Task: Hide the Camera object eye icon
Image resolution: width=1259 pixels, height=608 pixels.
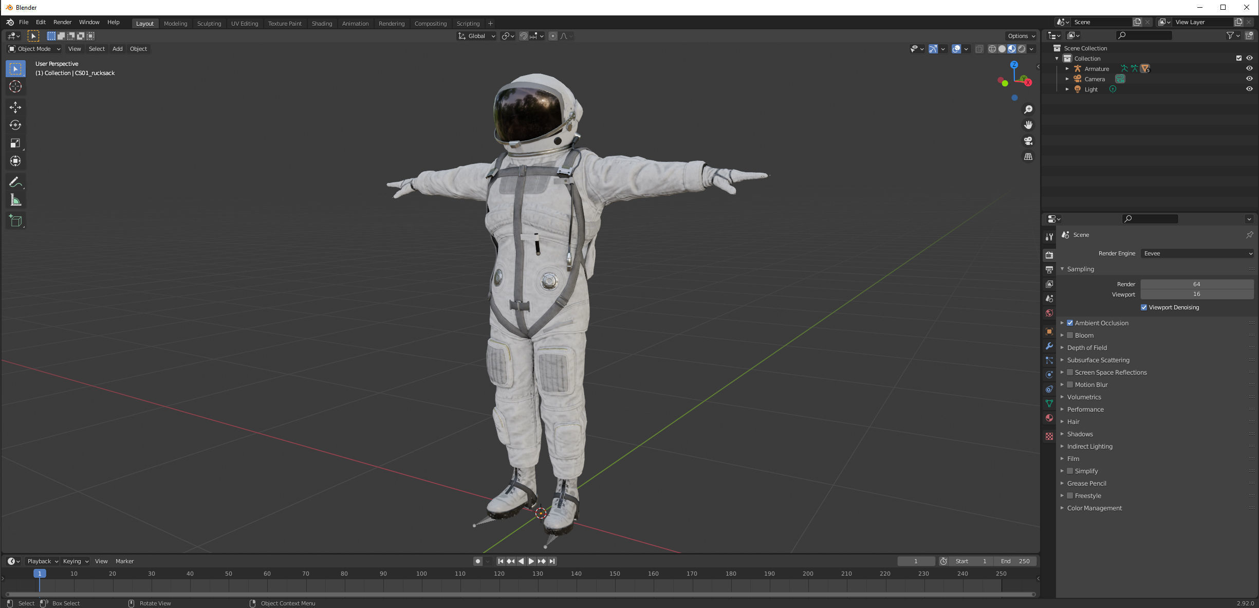Action: tap(1249, 79)
